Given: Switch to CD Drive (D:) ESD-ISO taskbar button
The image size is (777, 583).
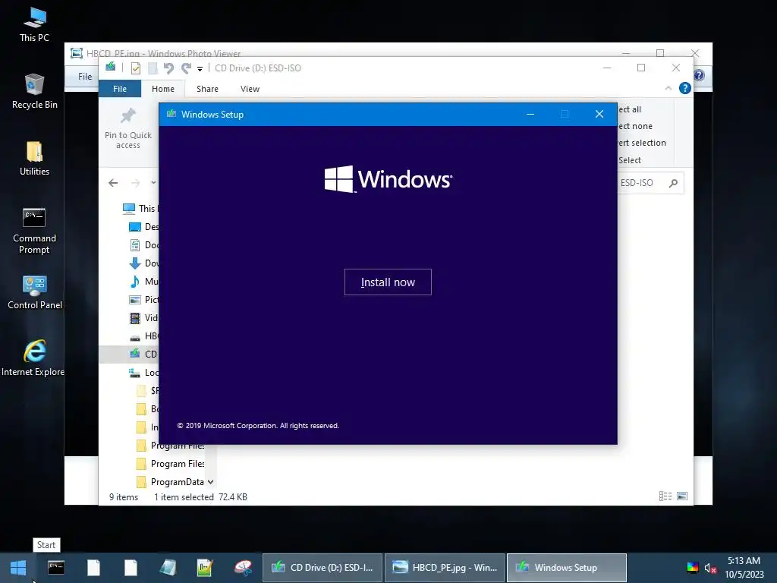Looking at the screenshot, I should (322, 568).
